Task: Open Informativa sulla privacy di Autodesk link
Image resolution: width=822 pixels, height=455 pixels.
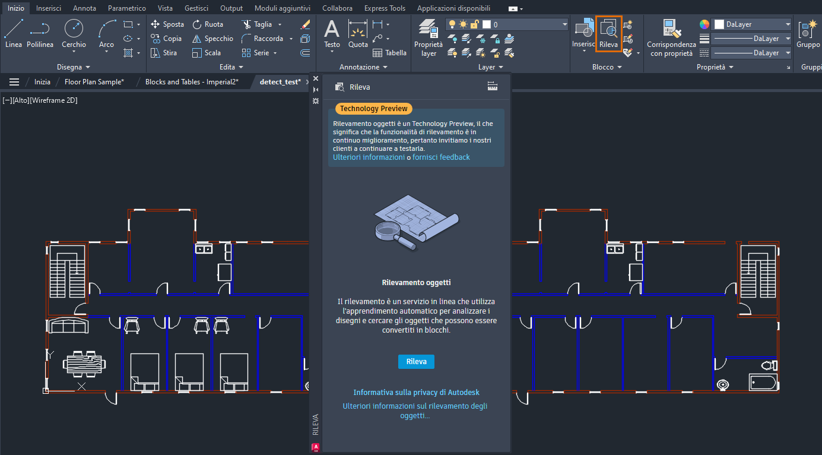Action: click(416, 393)
